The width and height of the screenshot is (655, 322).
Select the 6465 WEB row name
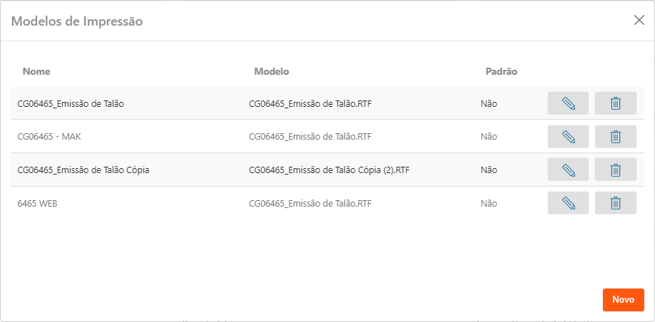point(37,203)
